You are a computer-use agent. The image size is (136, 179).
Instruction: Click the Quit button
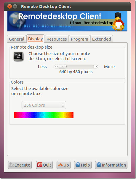pos(44,165)
